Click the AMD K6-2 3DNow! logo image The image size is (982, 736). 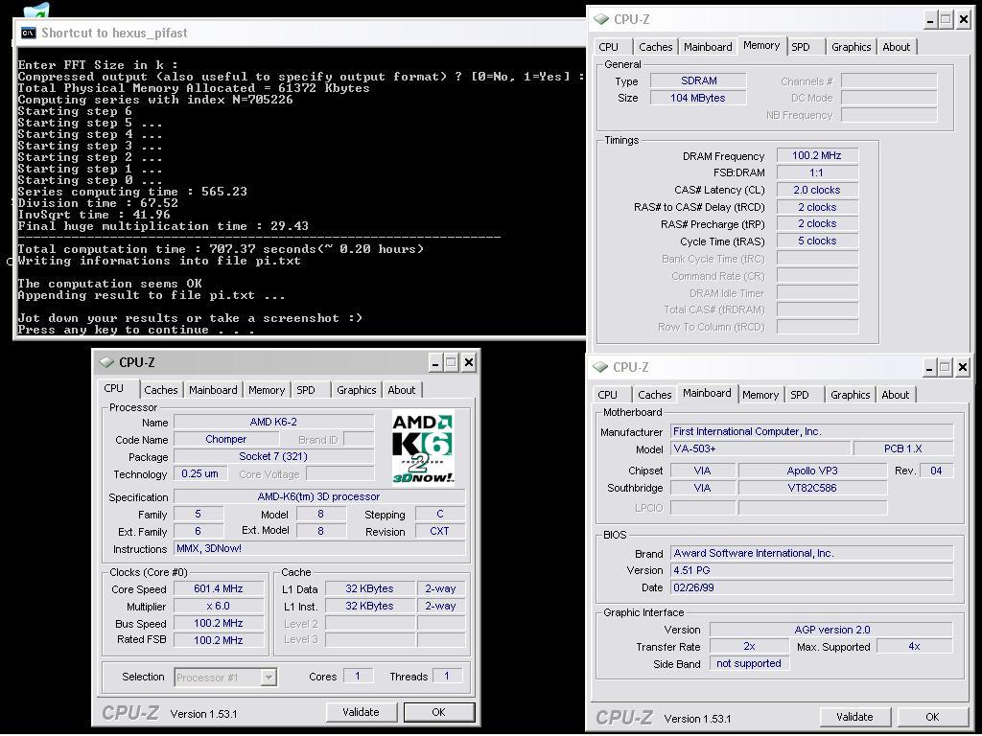coord(423,447)
